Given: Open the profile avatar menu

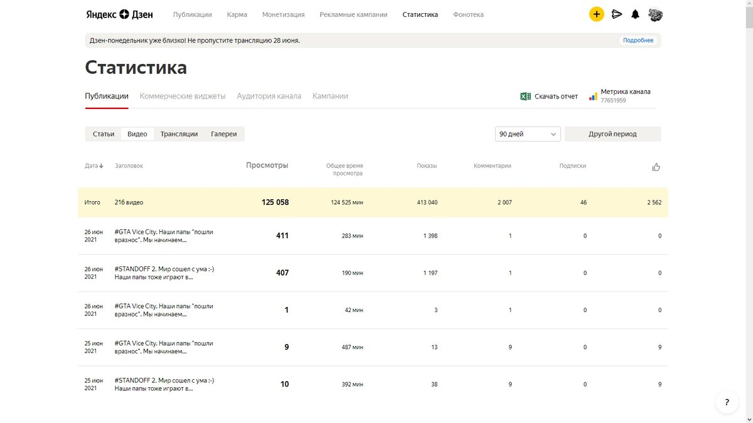Looking at the screenshot, I should point(655,14).
